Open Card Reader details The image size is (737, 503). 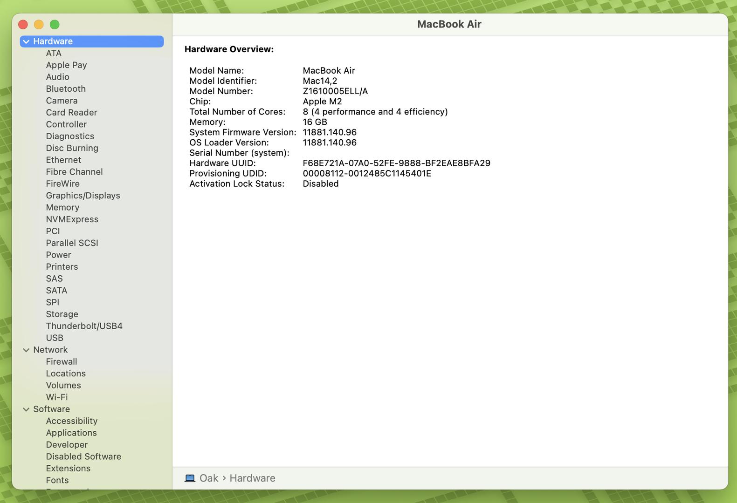[71, 113]
